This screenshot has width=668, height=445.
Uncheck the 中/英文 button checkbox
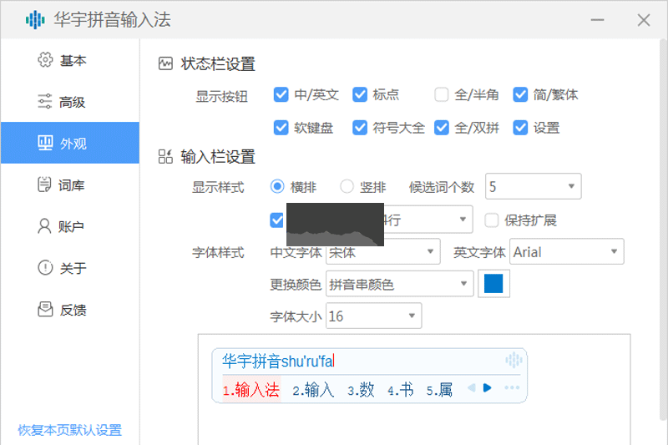(281, 94)
